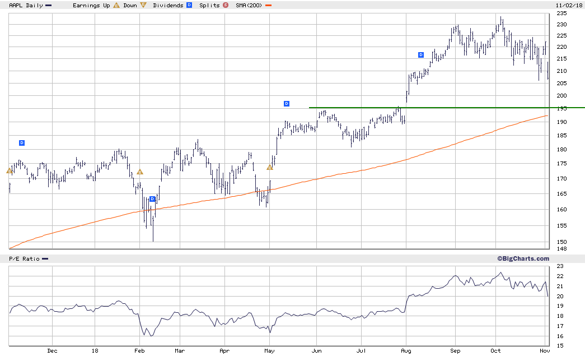Click the 185 price axis label

coord(561,136)
